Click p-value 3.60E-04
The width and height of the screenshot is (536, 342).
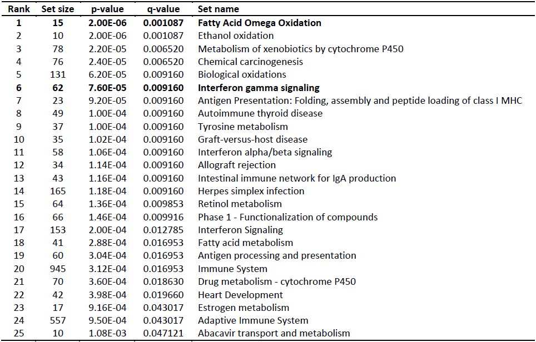[x=107, y=281]
